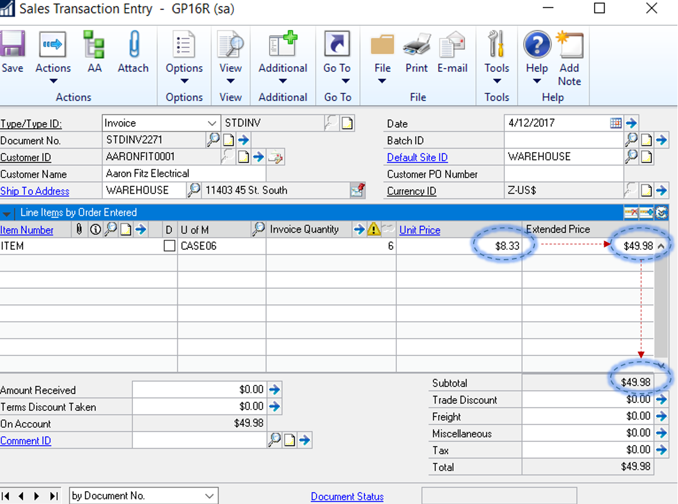Screen dimensions: 678x504
Task: Click the Ship To Address edit icon
Action: [357, 190]
